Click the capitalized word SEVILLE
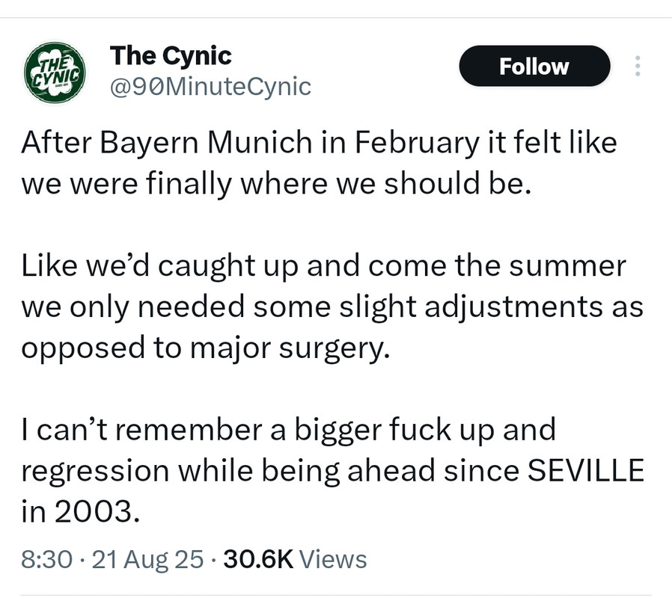 click(585, 470)
